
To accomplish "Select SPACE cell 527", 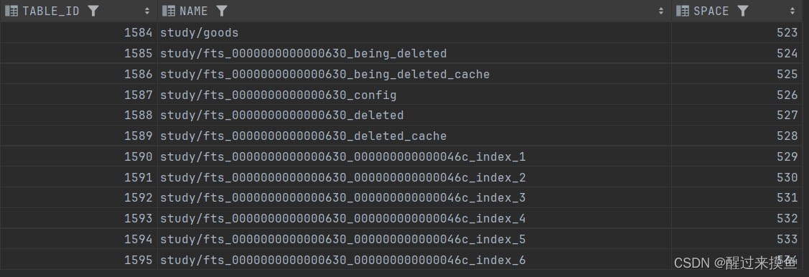I will coord(736,115).
